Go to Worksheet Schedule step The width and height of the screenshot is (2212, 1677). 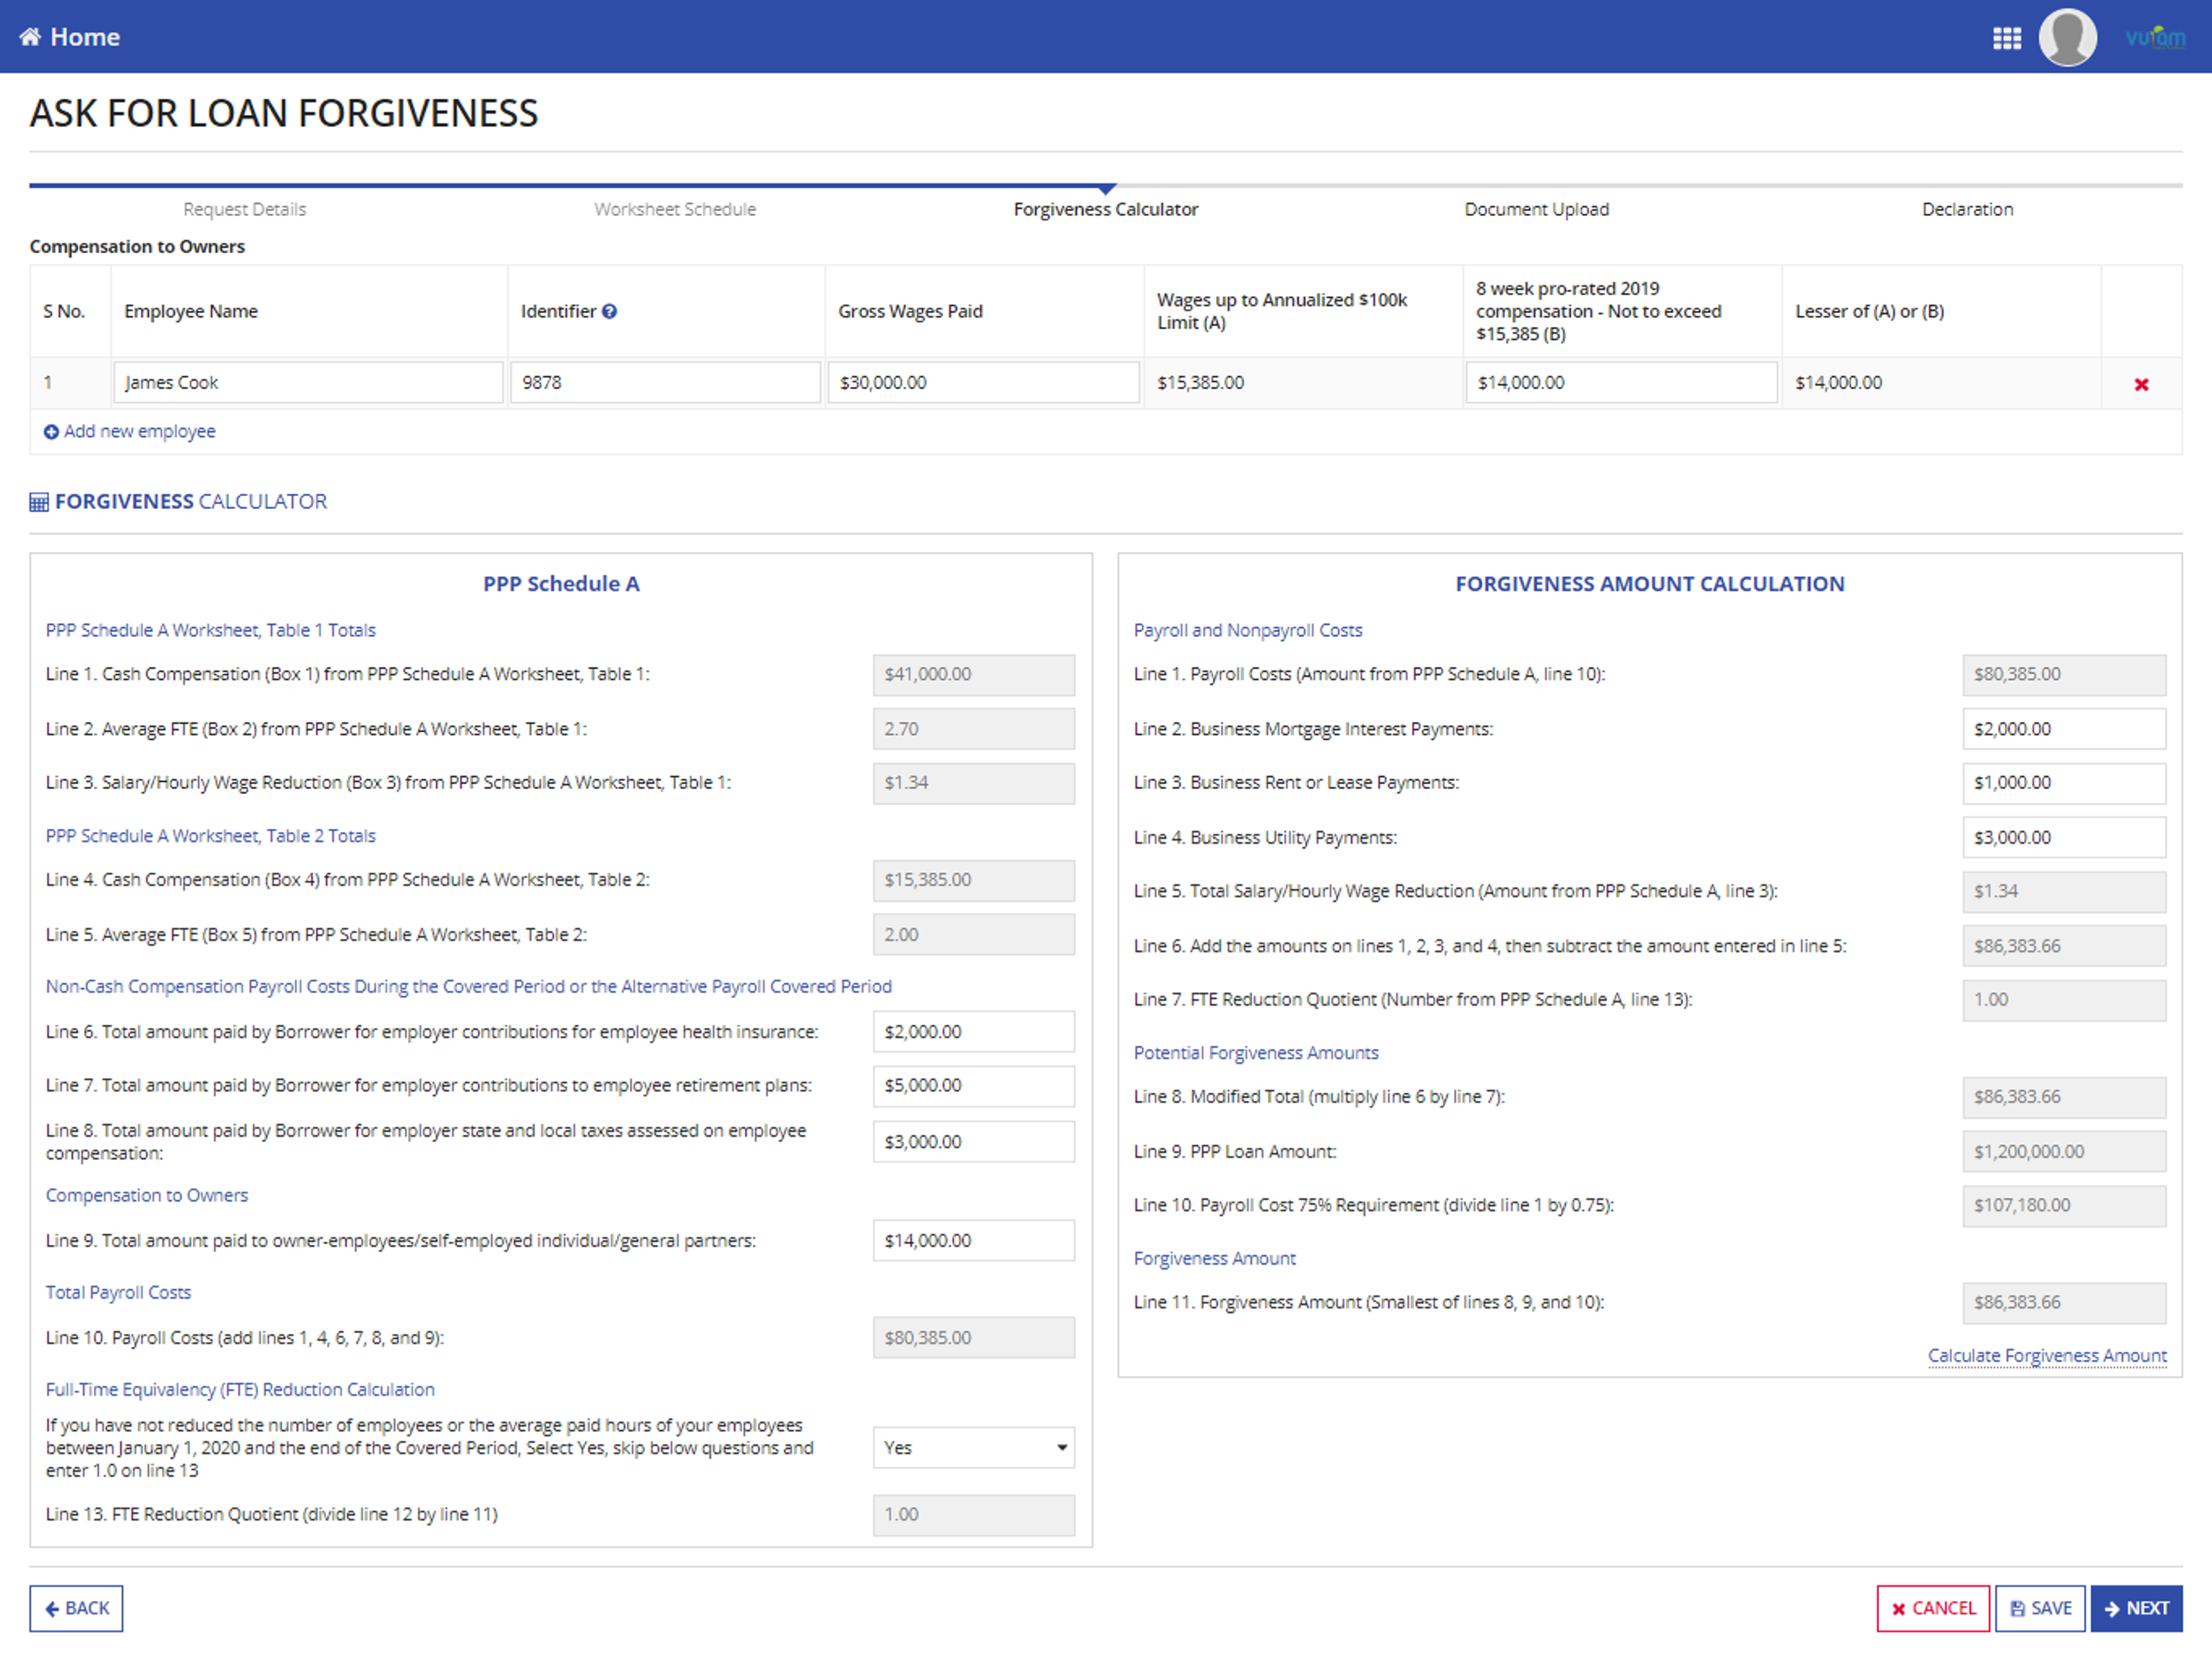[675, 209]
